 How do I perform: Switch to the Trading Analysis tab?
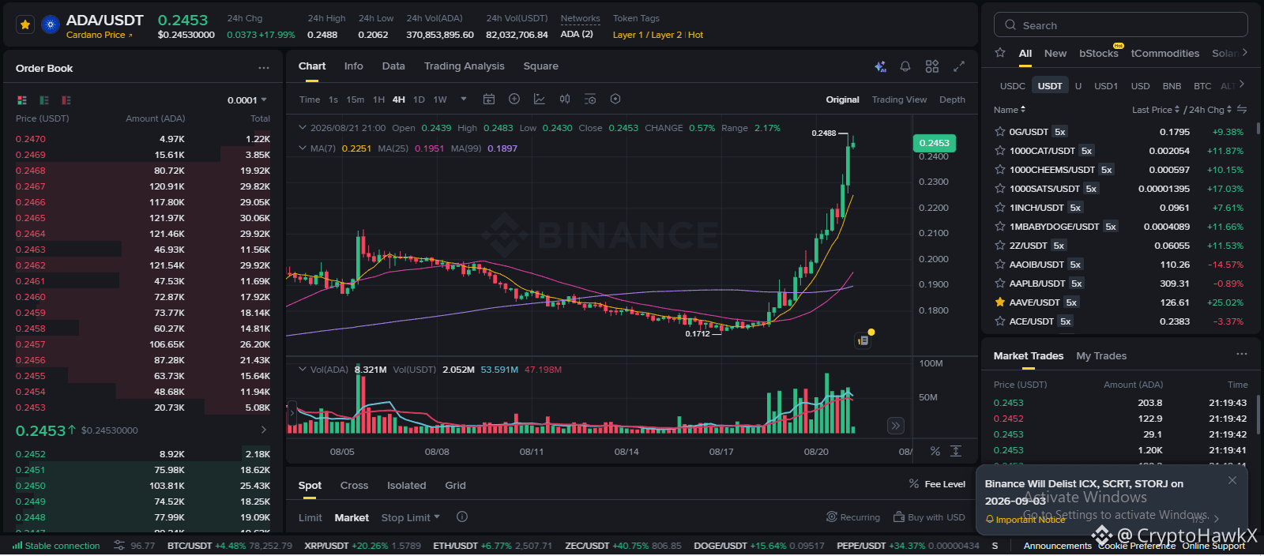coord(464,66)
